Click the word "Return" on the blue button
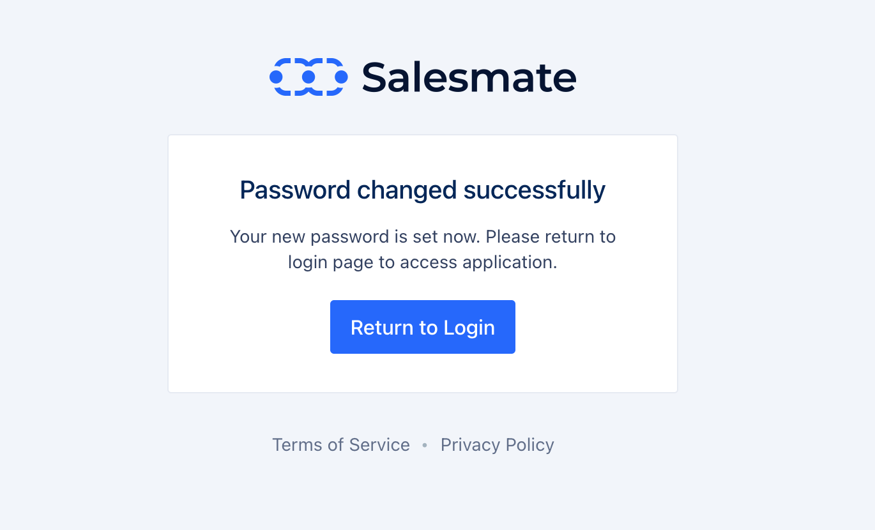 (x=382, y=328)
